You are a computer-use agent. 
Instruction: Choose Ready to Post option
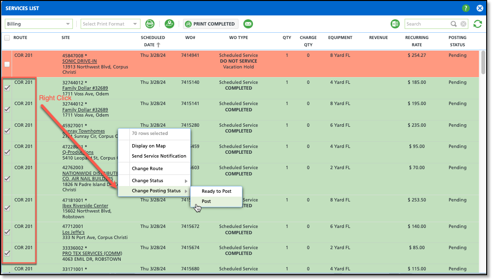(x=216, y=191)
